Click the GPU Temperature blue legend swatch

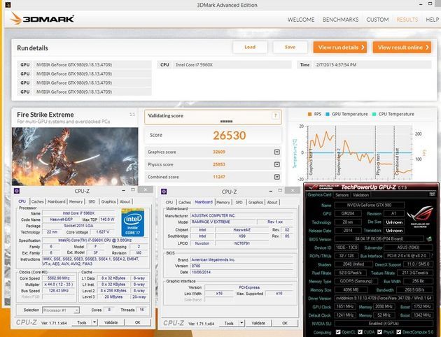pyautogui.click(x=328, y=114)
